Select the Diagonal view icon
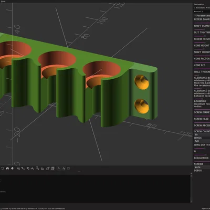 click(47, 169)
